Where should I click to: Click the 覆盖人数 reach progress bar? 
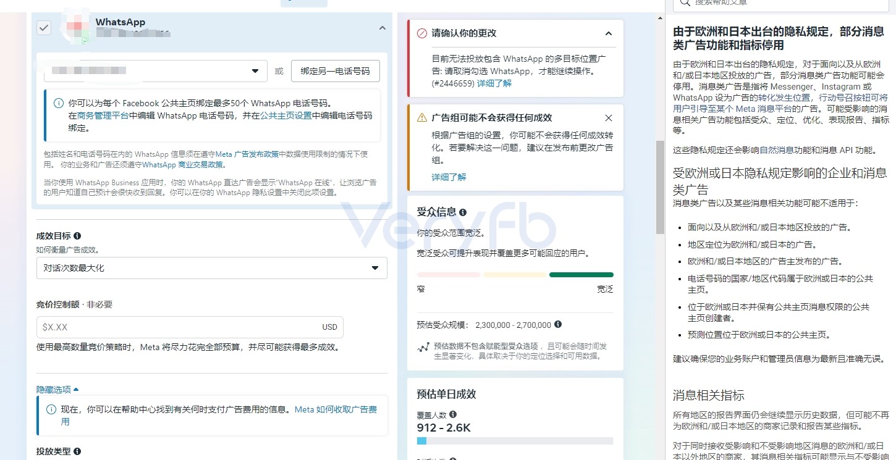coord(515,441)
